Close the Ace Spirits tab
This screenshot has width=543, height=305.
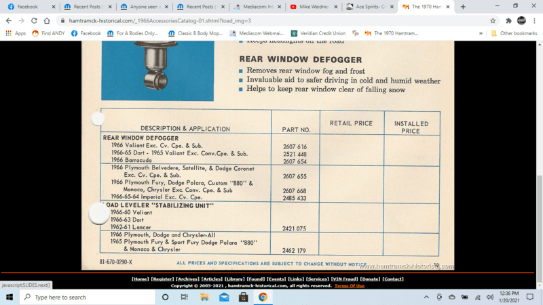pyautogui.click(x=392, y=7)
